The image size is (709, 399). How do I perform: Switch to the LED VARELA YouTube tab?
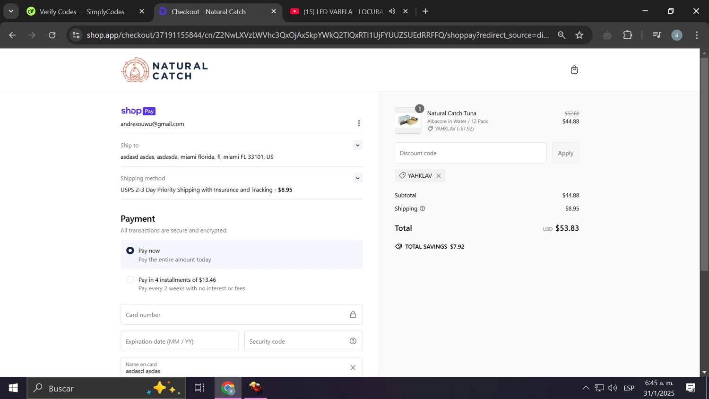343,11
